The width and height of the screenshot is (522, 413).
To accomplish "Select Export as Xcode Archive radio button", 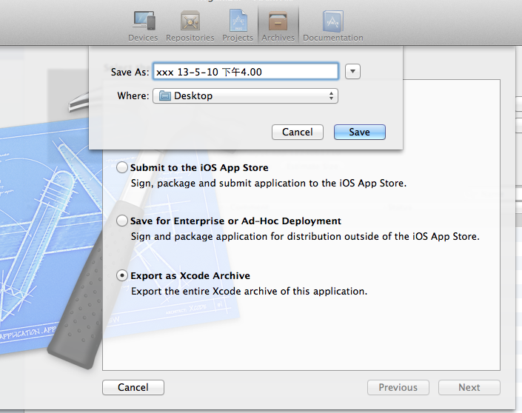I will click(x=122, y=275).
